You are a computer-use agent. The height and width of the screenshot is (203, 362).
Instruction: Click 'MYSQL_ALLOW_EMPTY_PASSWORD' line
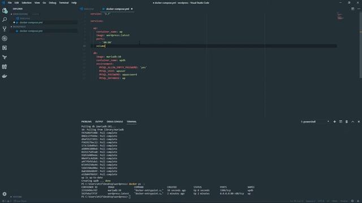(x=123, y=68)
